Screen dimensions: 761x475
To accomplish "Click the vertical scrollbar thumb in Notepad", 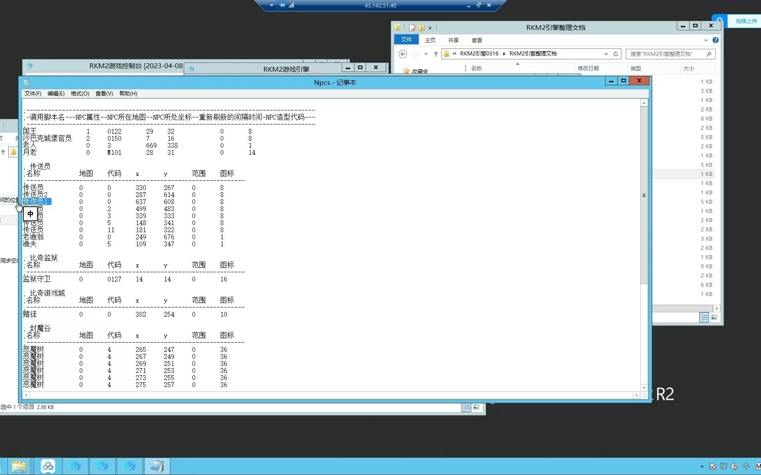I will point(644,195).
